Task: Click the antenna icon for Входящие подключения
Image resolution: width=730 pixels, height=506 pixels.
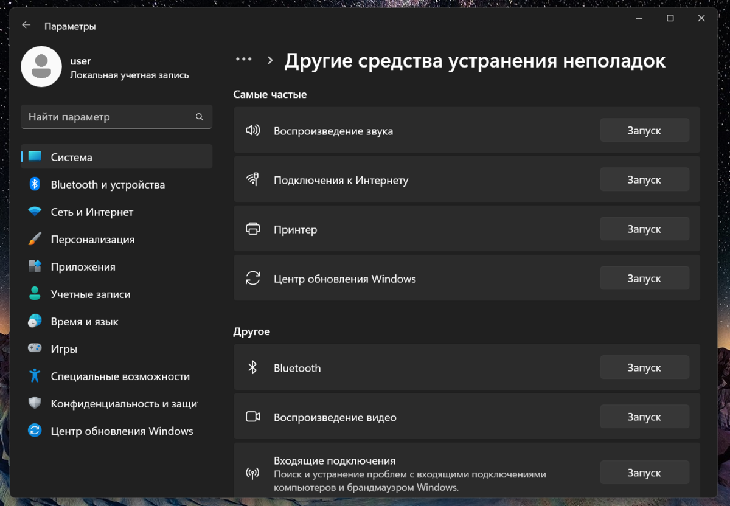Action: [x=253, y=472]
